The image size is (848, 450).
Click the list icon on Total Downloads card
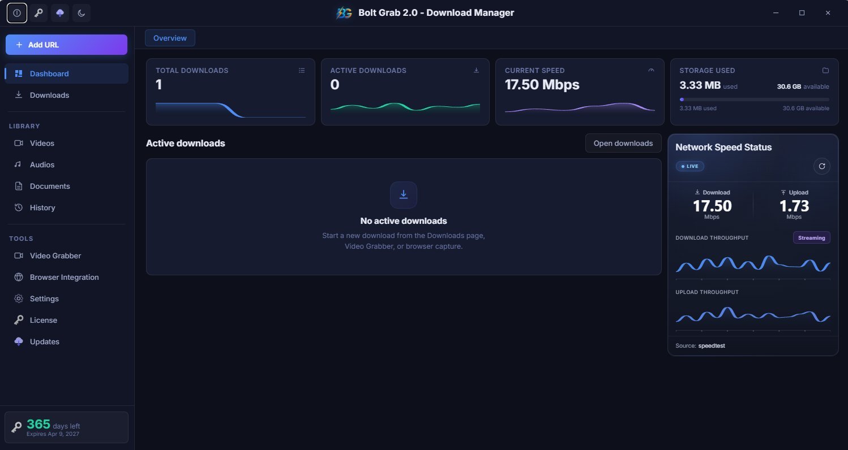(x=302, y=70)
